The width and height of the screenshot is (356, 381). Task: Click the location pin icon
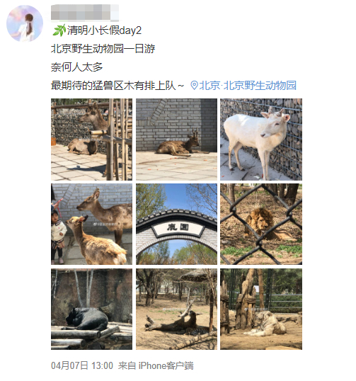click(194, 85)
